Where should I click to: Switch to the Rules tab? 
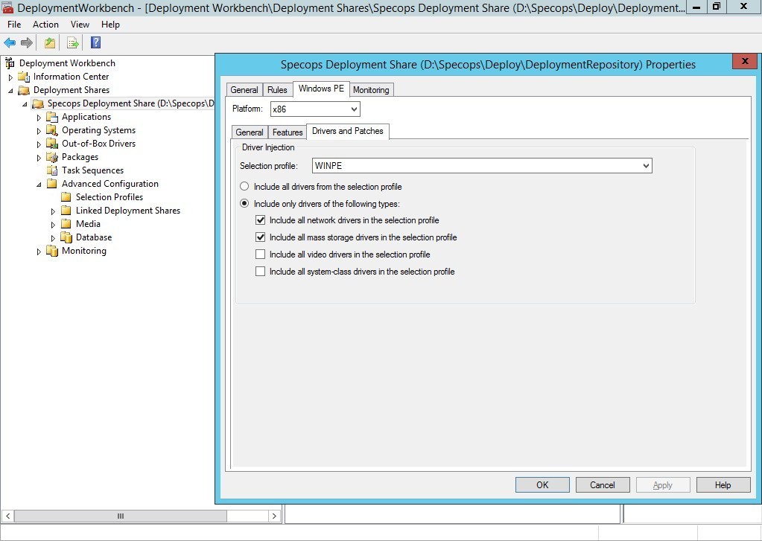pyautogui.click(x=277, y=90)
